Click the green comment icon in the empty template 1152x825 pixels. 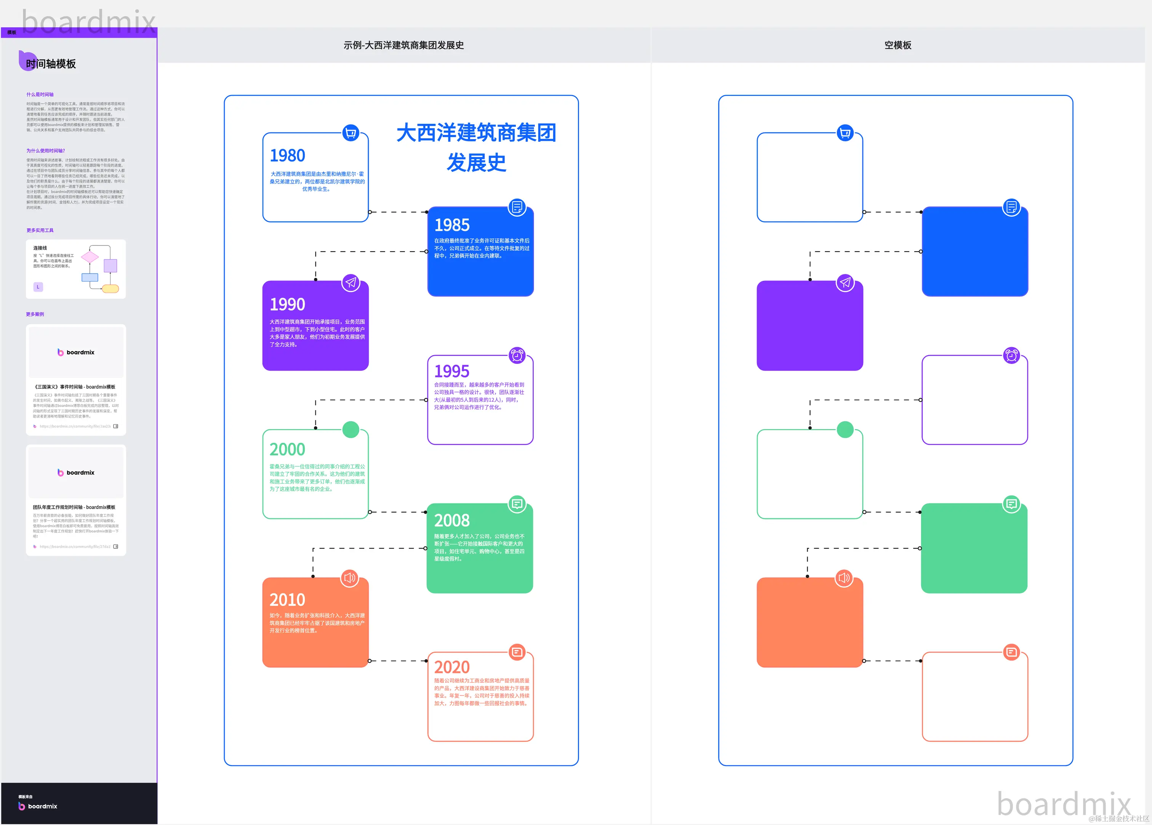click(1011, 504)
